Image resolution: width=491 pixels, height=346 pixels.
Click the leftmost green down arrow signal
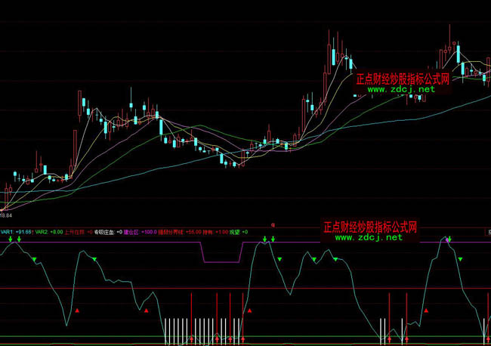click(x=11, y=239)
